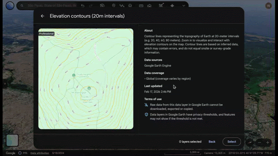Click the About heading
This screenshot has width=278, height=156.
coord(149,31)
